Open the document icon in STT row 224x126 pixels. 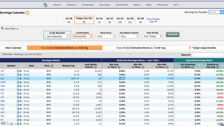click(x=18, y=94)
